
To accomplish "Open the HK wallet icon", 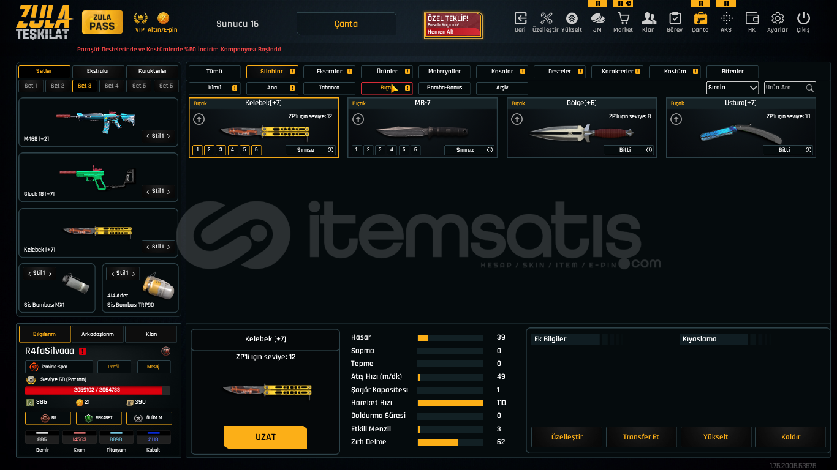I will point(752,18).
